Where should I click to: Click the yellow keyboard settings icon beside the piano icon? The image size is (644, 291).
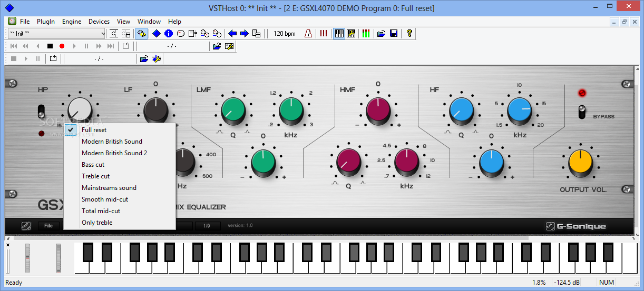351,33
